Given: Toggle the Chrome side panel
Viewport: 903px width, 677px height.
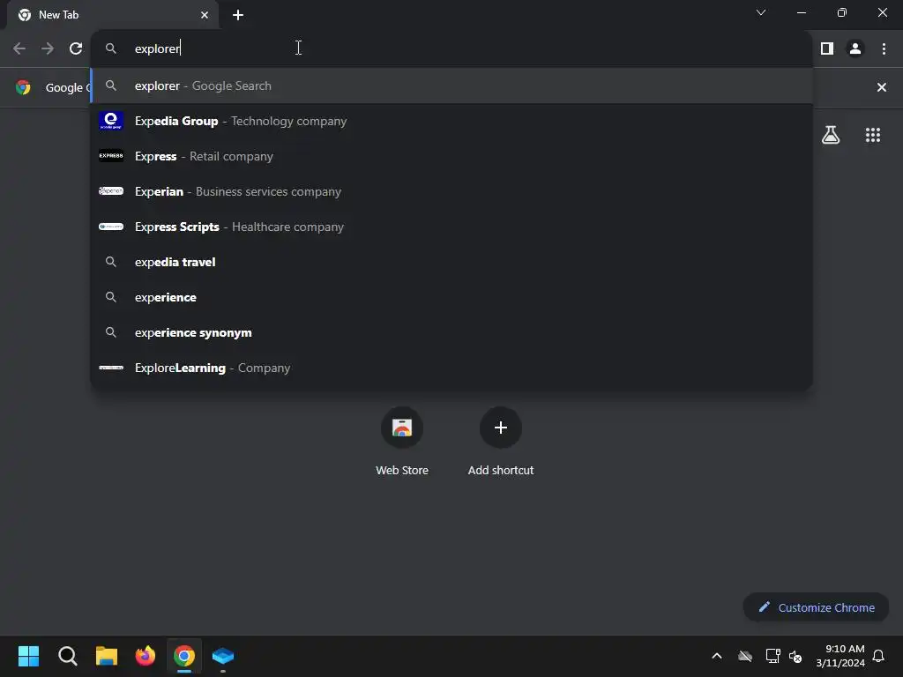Looking at the screenshot, I should coord(827,48).
